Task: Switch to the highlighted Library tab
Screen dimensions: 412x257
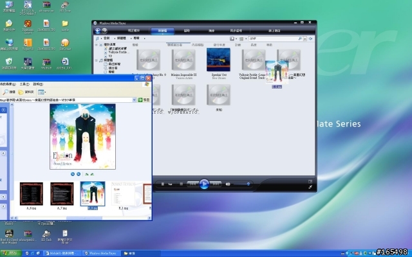Action: [x=162, y=31]
